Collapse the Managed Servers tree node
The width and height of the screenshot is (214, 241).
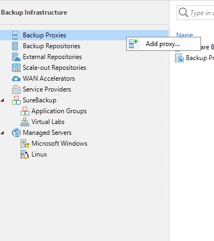[2, 133]
